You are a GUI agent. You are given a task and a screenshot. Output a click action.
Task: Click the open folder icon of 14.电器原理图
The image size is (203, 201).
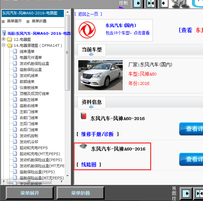(x=9, y=45)
